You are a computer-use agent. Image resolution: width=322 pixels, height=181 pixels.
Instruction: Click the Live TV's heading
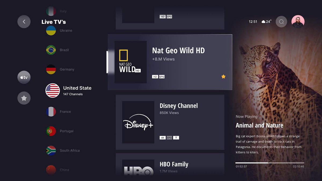(54, 22)
